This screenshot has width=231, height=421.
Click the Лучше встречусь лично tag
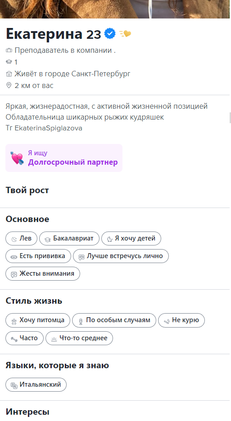click(x=121, y=256)
